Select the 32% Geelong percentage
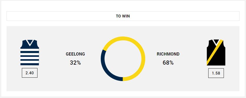 (x=75, y=63)
